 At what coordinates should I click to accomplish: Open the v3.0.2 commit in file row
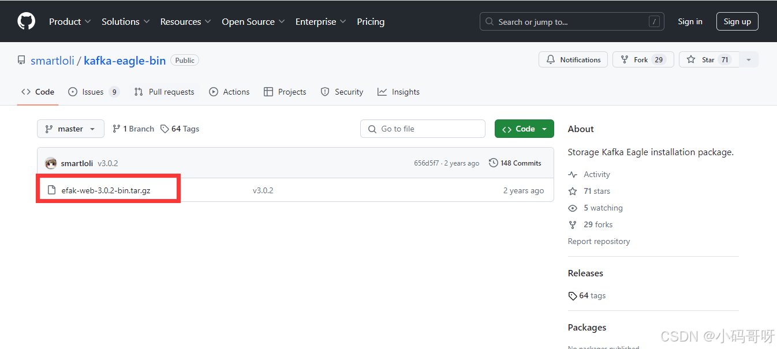[x=263, y=190]
